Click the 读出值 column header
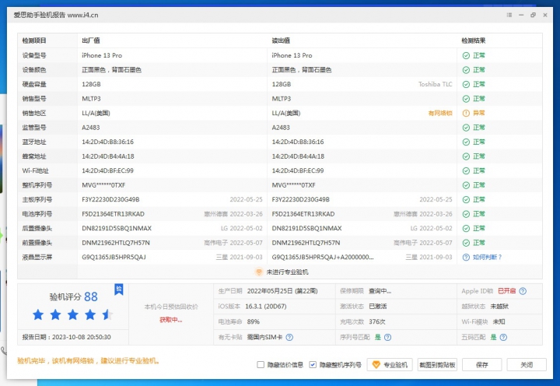 pos(281,40)
